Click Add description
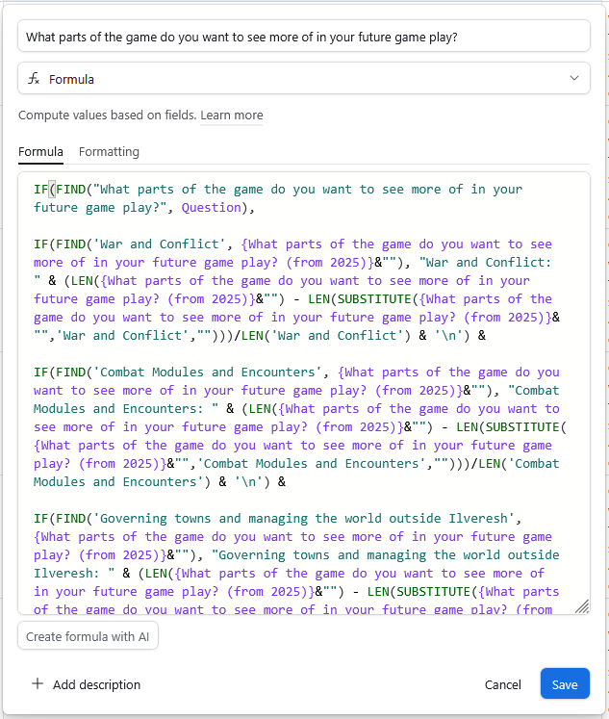609x719 pixels. click(x=96, y=684)
